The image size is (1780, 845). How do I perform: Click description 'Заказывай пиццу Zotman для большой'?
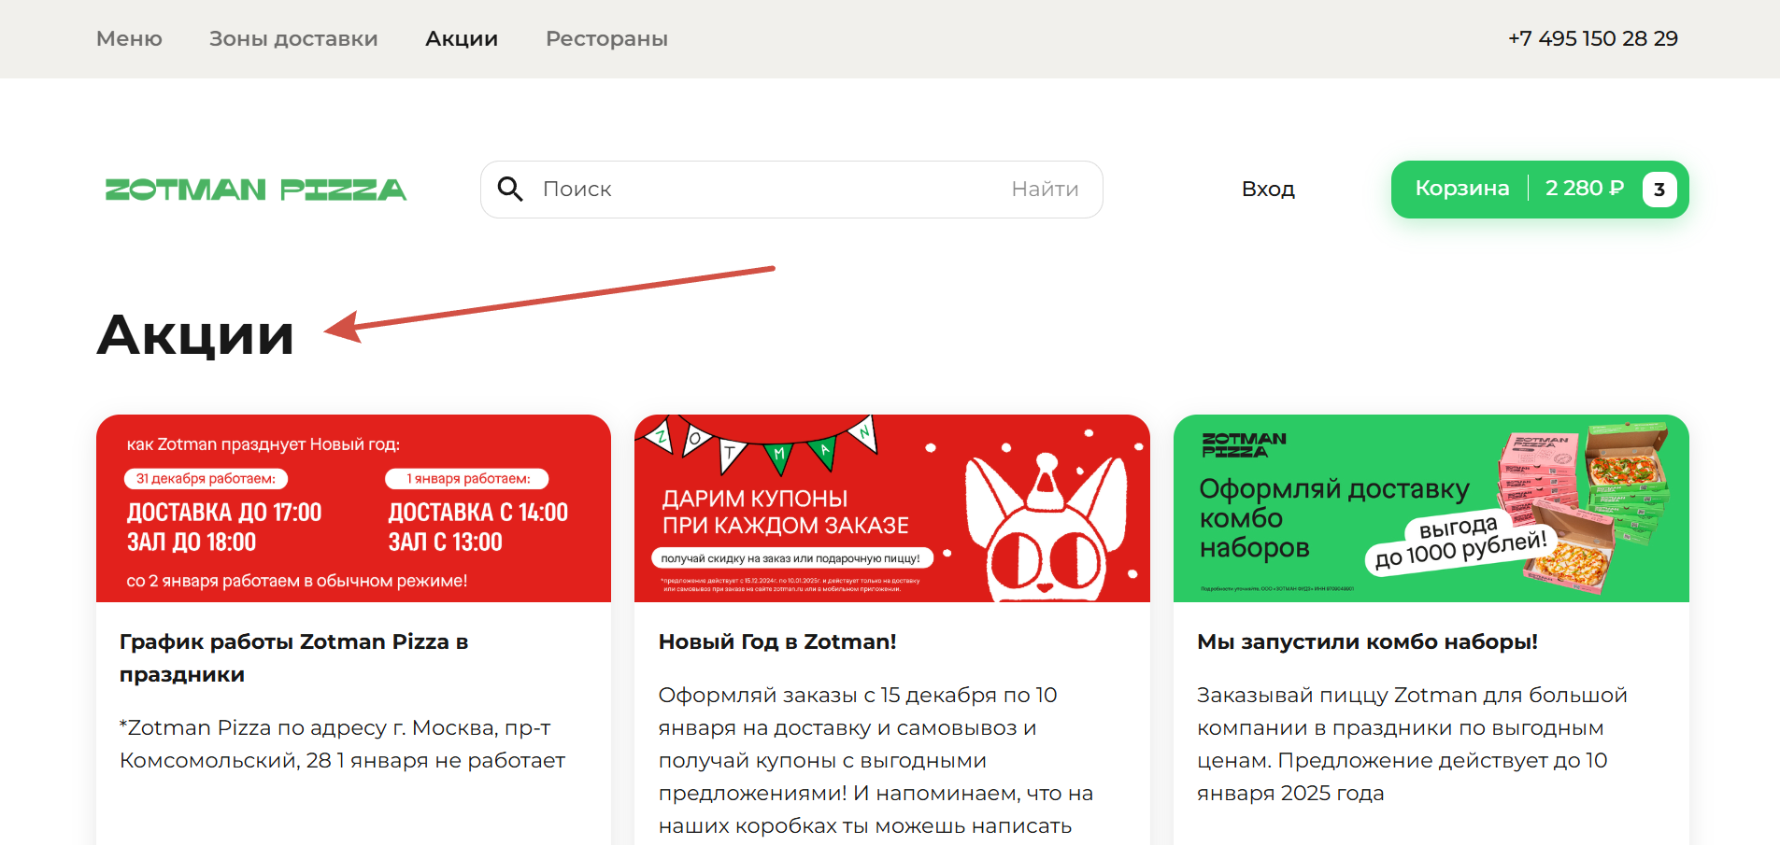[x=1412, y=744]
